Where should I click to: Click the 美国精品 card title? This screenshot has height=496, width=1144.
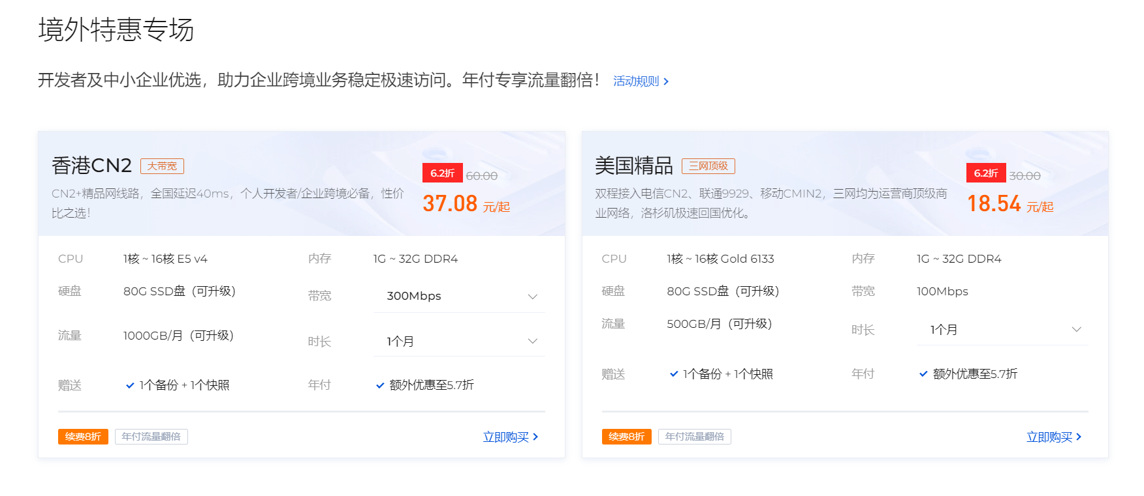tap(634, 166)
